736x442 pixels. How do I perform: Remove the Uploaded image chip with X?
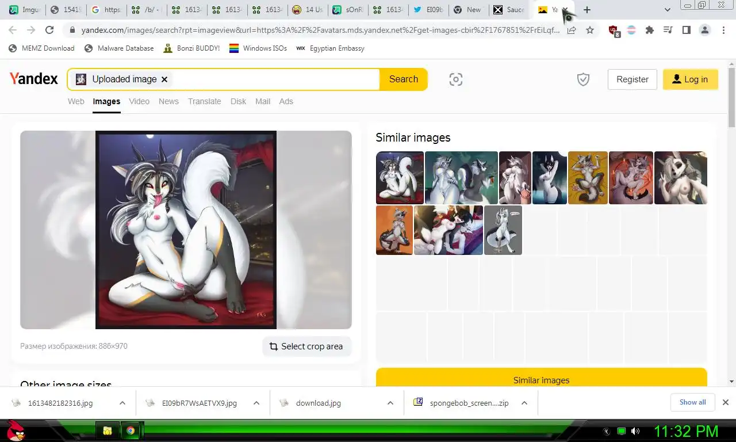164,79
